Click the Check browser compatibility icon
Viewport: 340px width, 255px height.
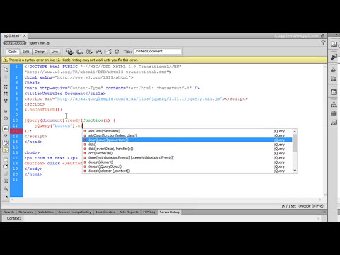click(x=108, y=52)
